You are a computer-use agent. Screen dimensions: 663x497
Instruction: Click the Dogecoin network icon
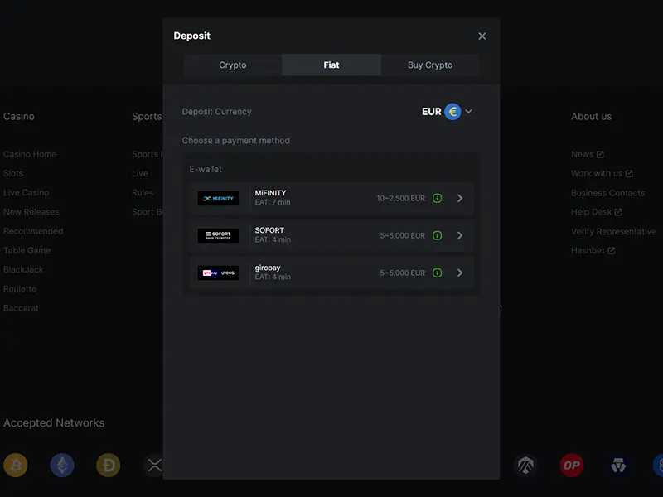click(109, 465)
